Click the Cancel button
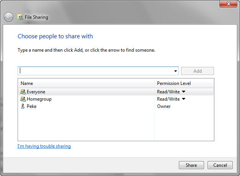This screenshot has width=240, height=176. tap(220, 165)
